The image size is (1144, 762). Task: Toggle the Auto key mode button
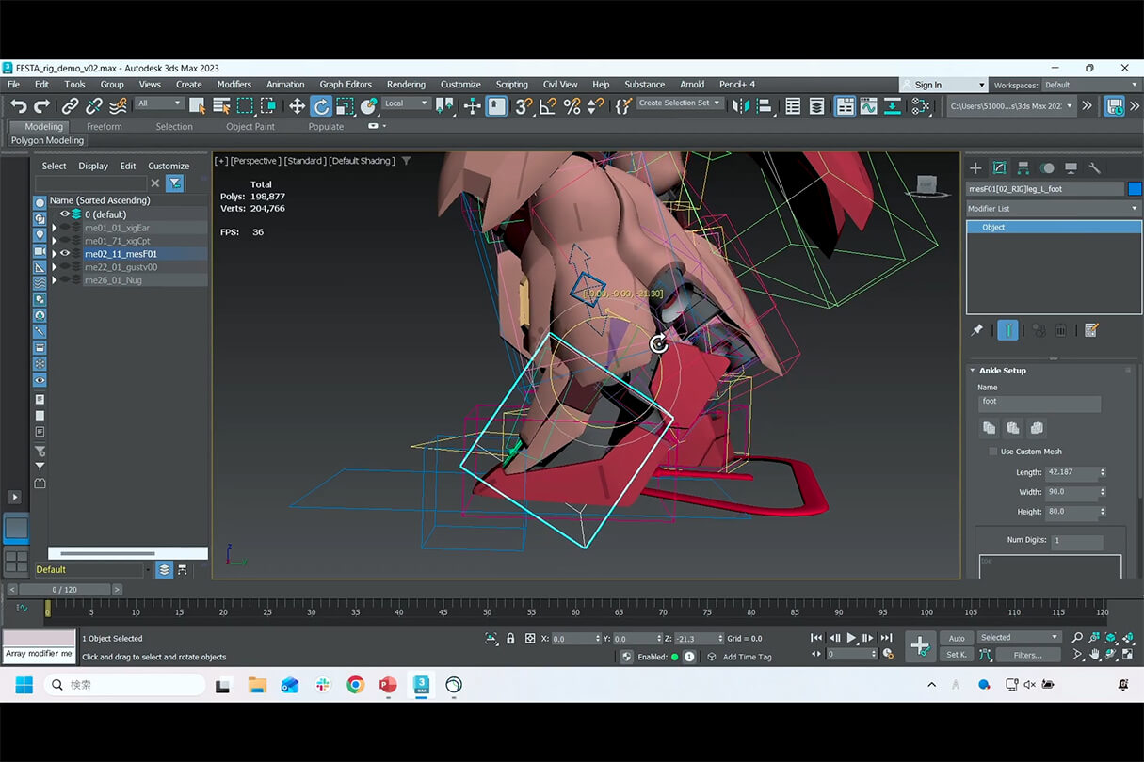pos(957,638)
